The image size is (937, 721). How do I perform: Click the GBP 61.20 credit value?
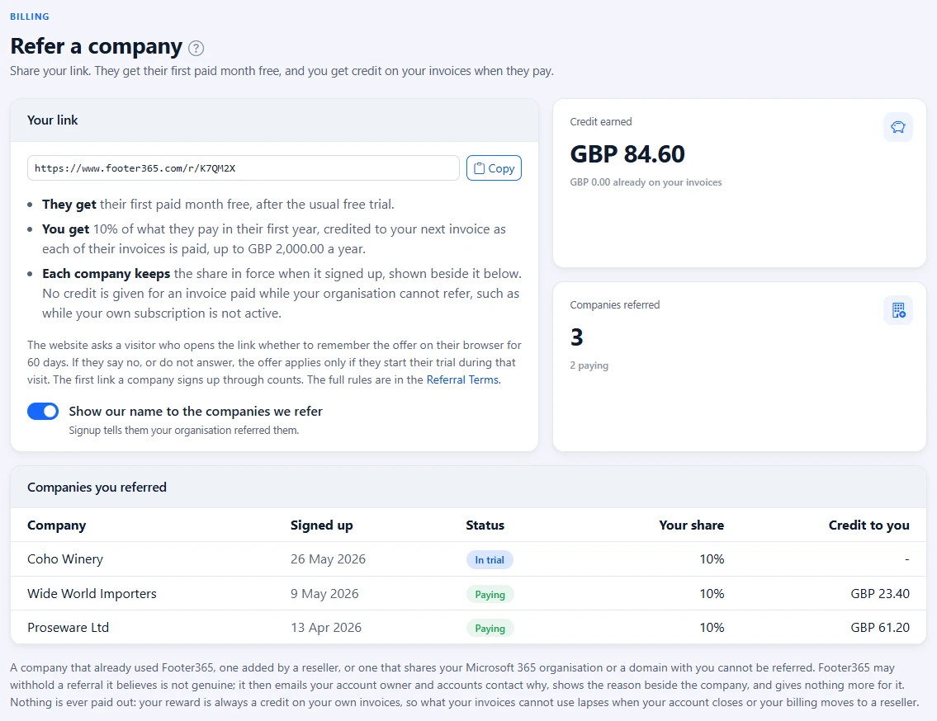(x=880, y=627)
